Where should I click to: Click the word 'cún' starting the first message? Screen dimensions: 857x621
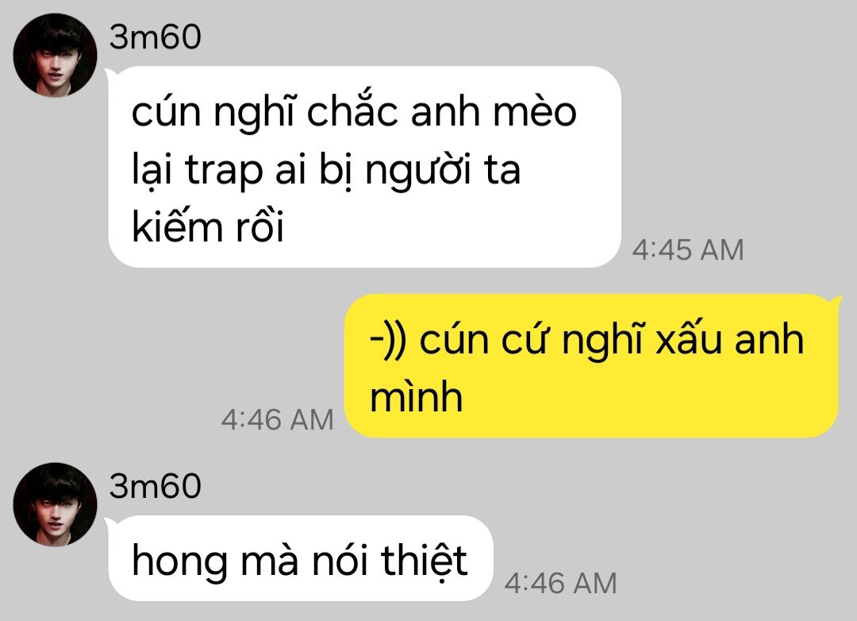[x=166, y=112]
